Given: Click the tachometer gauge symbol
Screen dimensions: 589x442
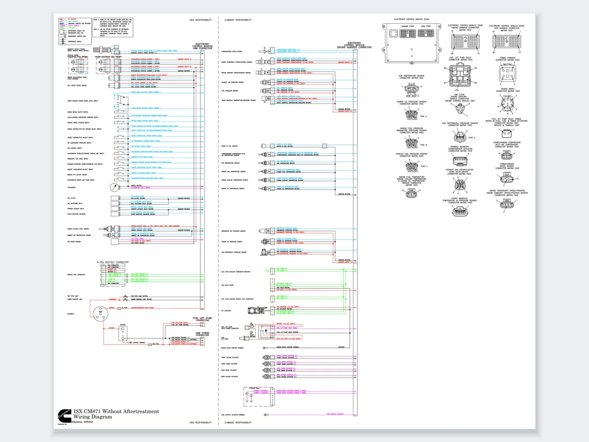Looking at the screenshot, I should [114, 187].
